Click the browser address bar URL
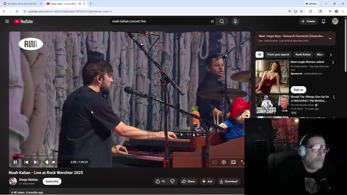347x195 pixels. pyautogui.click(x=70, y=11)
